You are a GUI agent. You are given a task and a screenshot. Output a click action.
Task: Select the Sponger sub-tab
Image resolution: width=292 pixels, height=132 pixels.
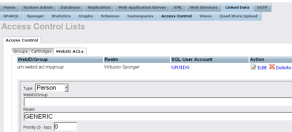[x=35, y=16]
